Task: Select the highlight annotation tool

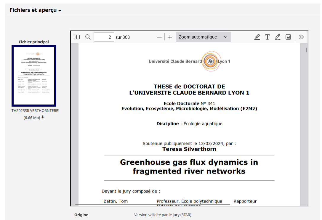Action: click(x=257, y=37)
